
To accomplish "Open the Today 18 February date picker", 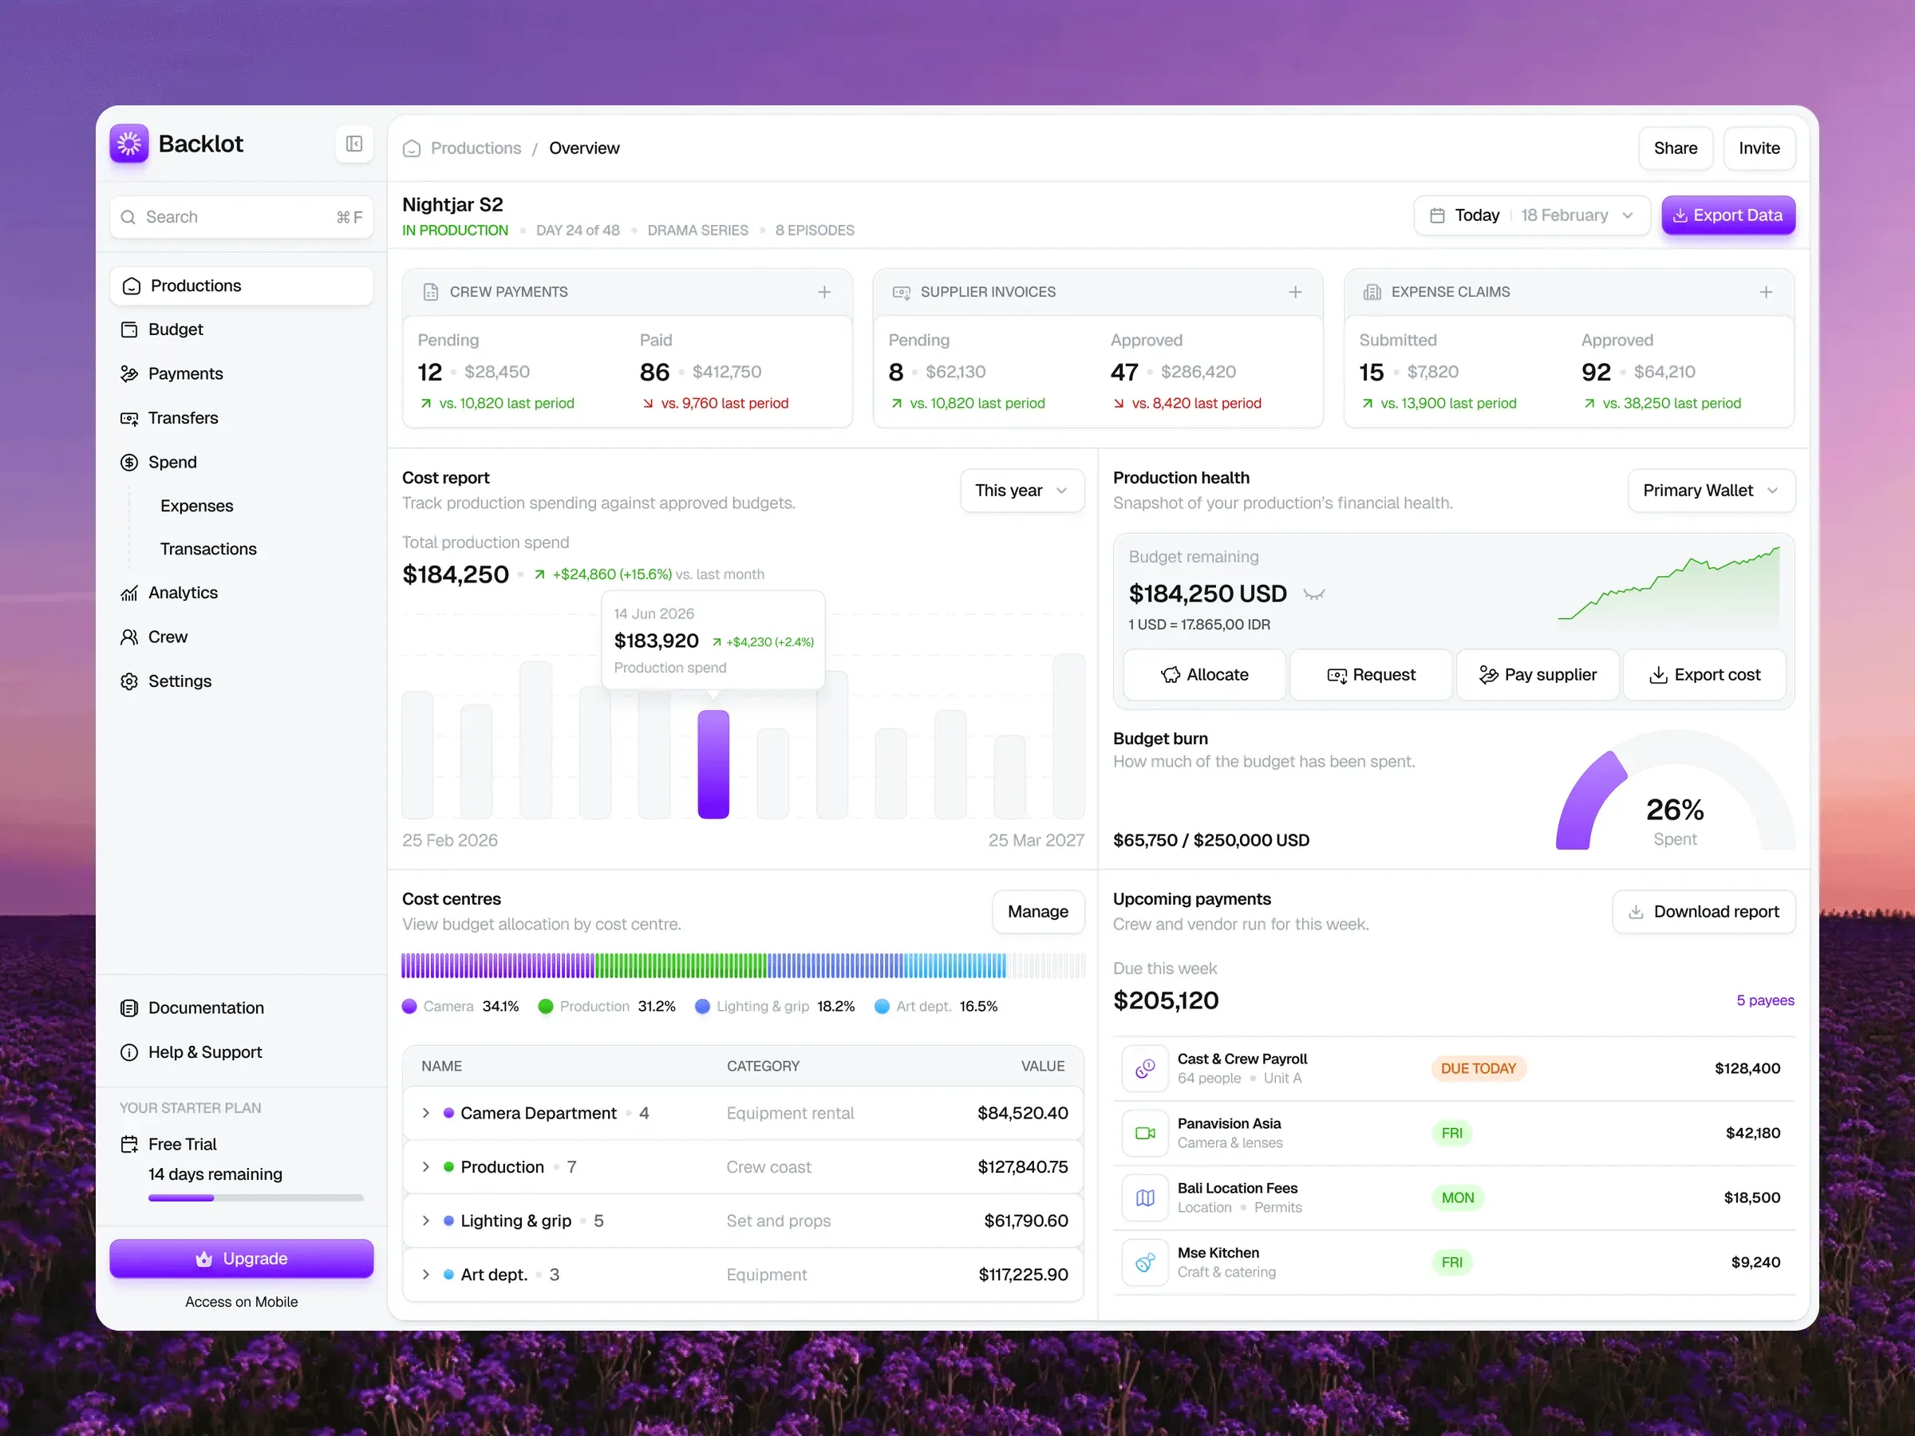I will tap(1531, 215).
